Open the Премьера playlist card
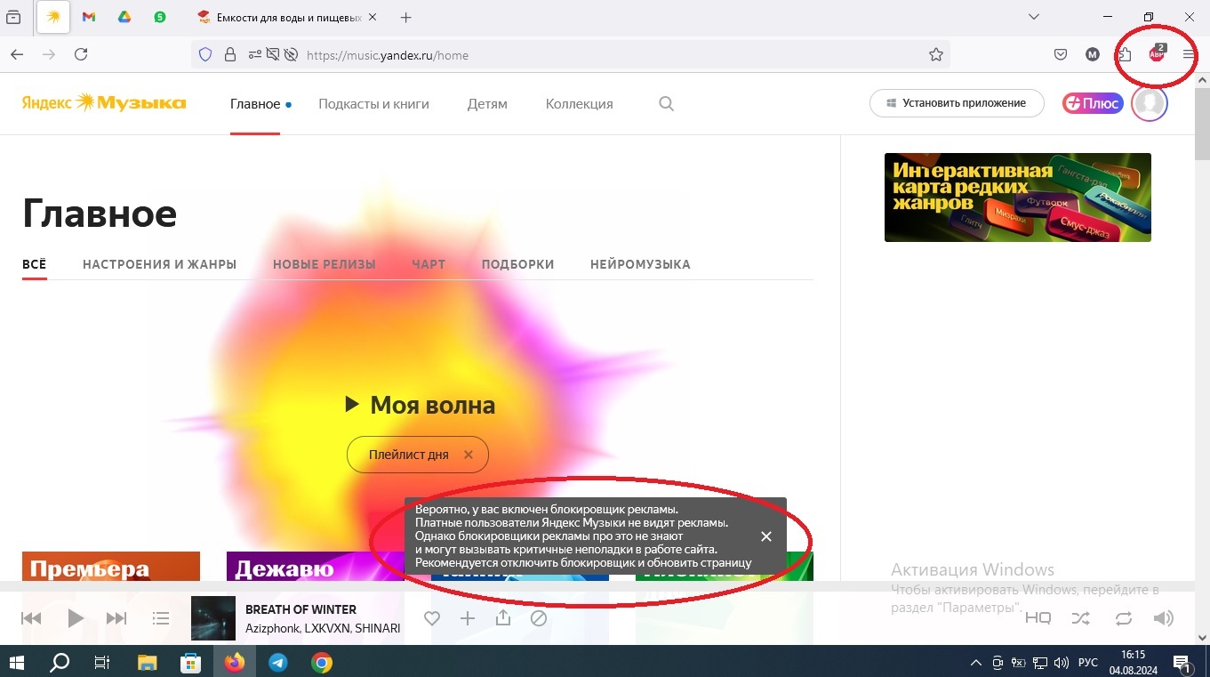The width and height of the screenshot is (1210, 677). coord(111,566)
